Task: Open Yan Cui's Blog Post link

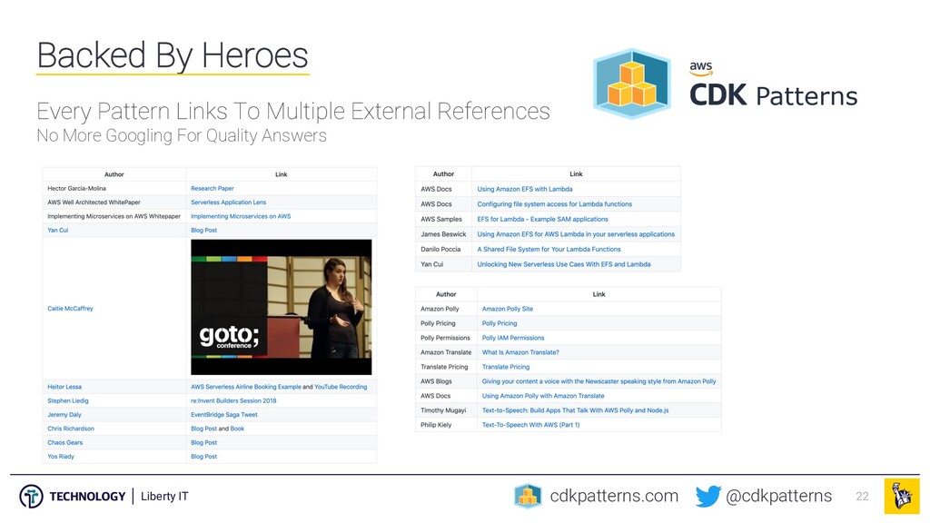Action: click(x=204, y=230)
